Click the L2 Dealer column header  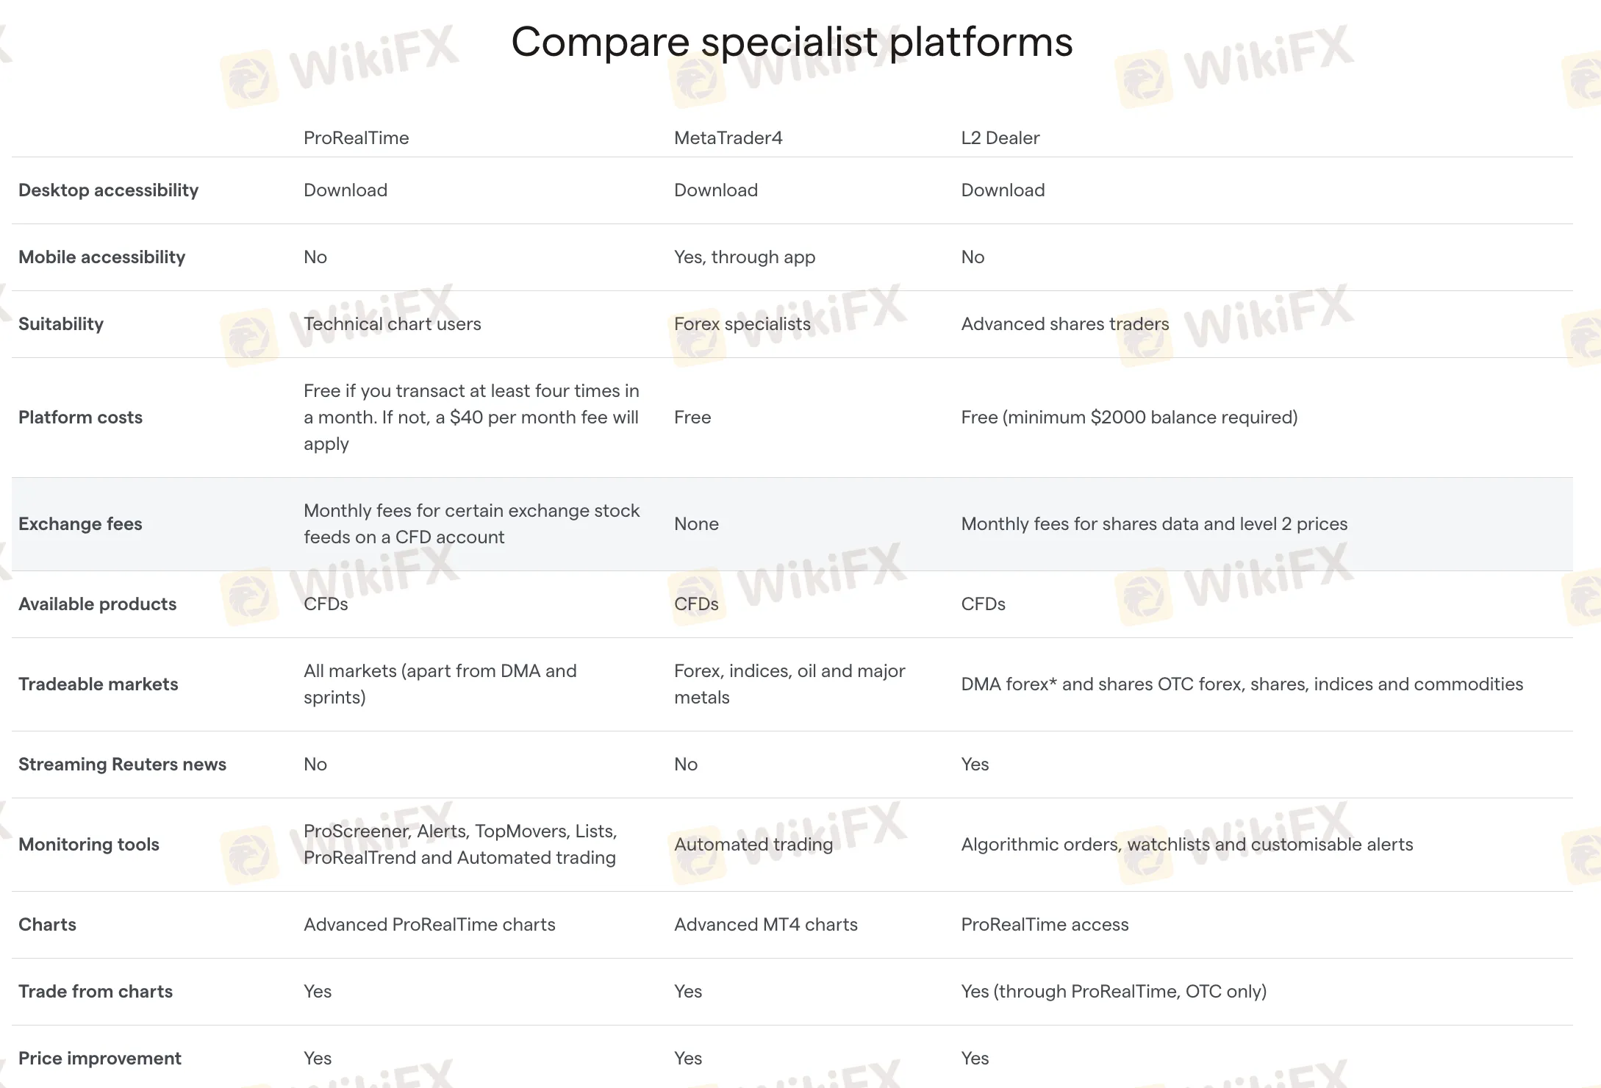tap(1000, 137)
